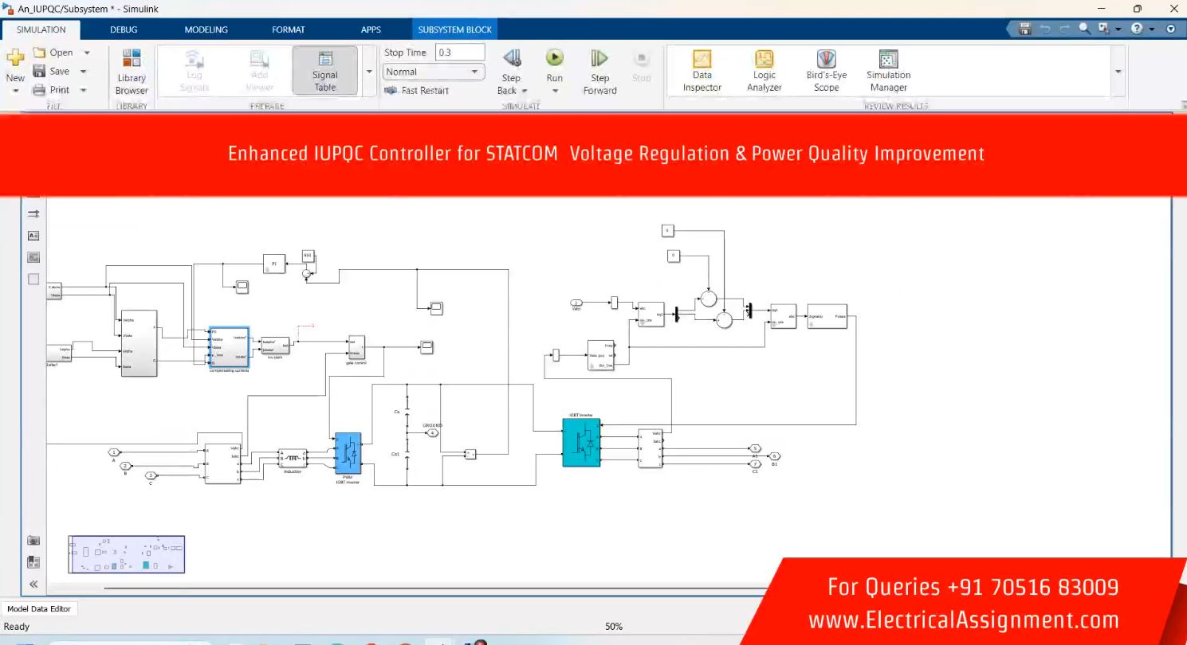Image resolution: width=1187 pixels, height=645 pixels.
Task: Click the annotation tool in left palette
Action: click(33, 236)
